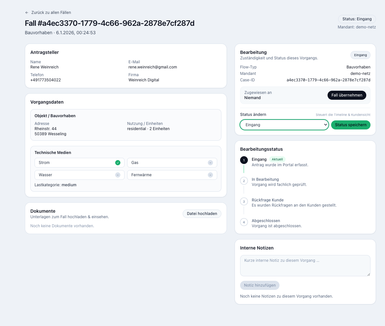This screenshot has width=385, height=326.
Task: Click the Status: Eingang badge at top
Action: coord(357,19)
